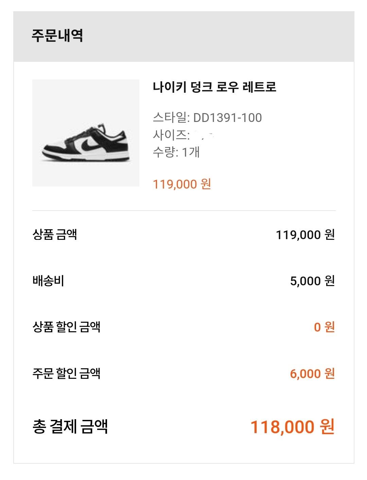Click the divider line below the product
This screenshot has height=480, width=367.
pos(184,211)
